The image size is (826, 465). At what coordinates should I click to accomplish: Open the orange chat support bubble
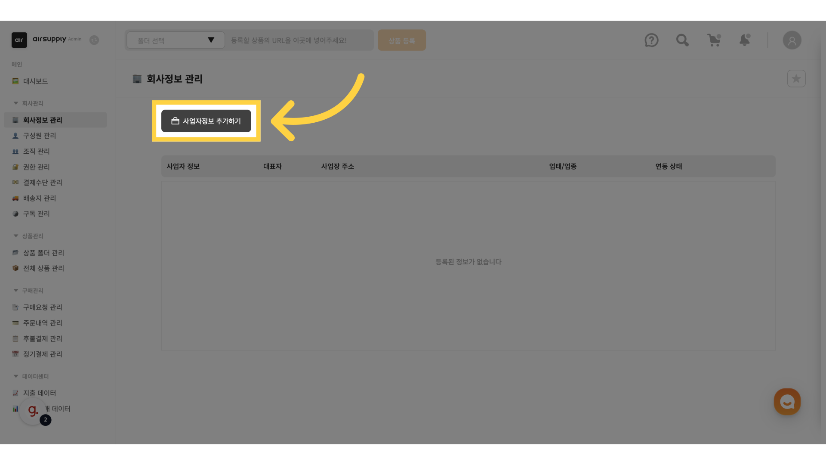[x=787, y=402]
